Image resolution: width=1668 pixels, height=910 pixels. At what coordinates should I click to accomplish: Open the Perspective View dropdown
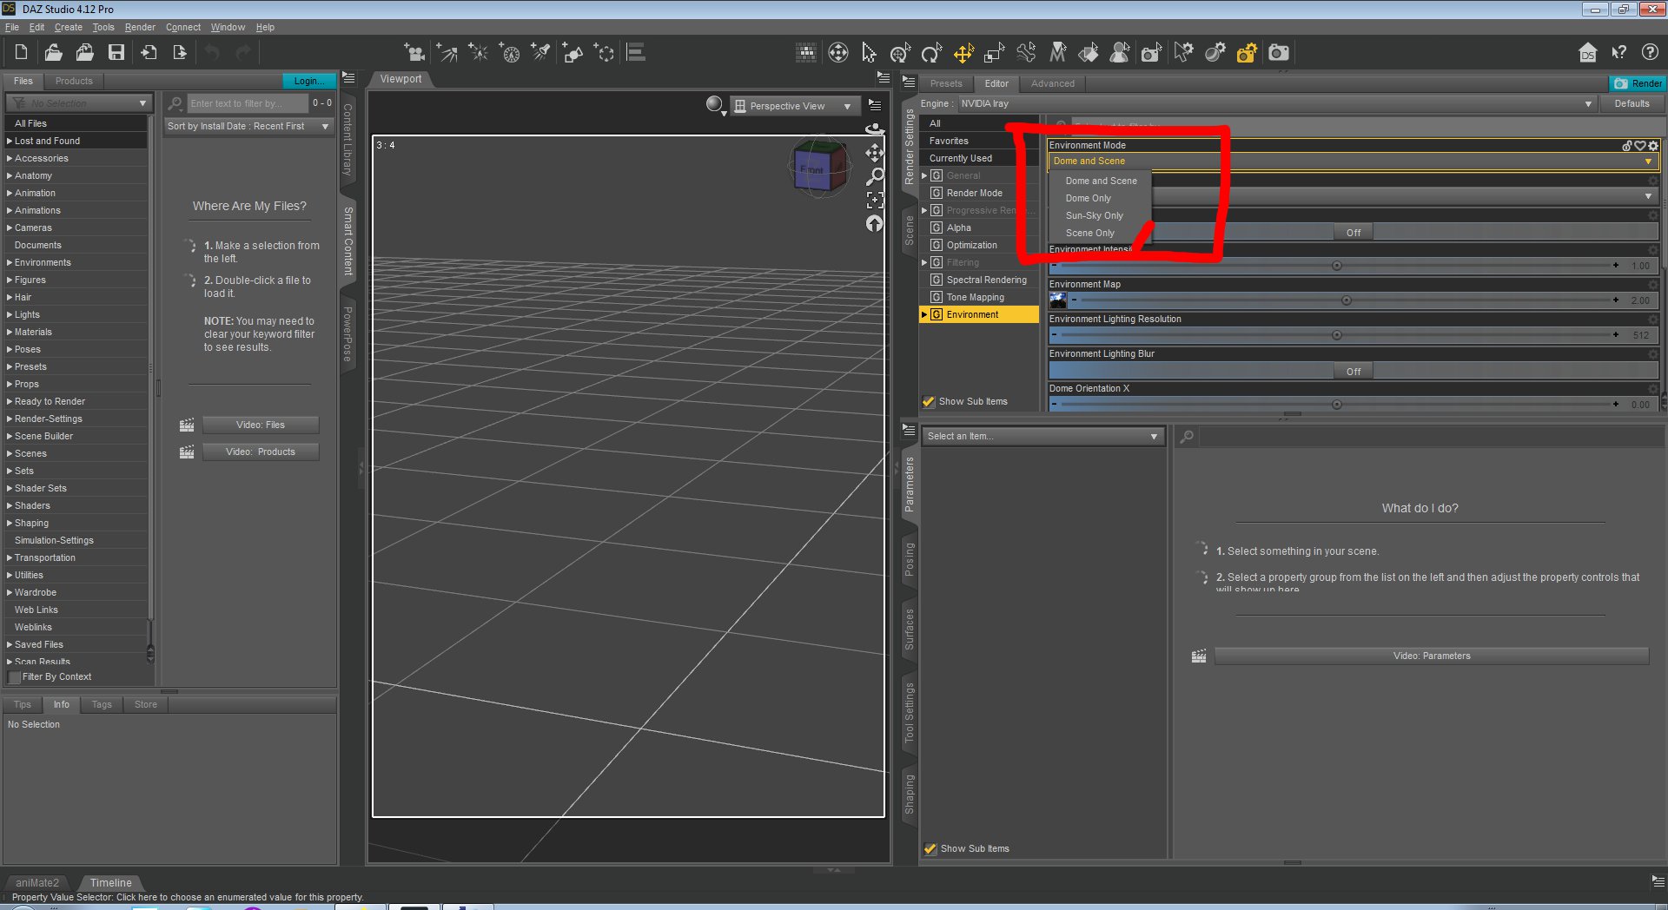794,106
